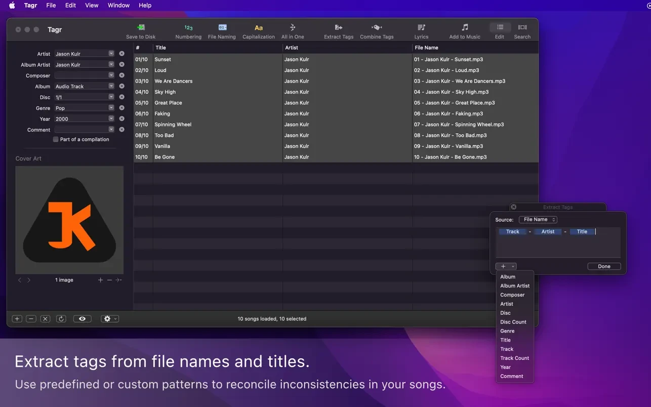
Task: Select Track Count from the tag list
Action: tap(514, 358)
